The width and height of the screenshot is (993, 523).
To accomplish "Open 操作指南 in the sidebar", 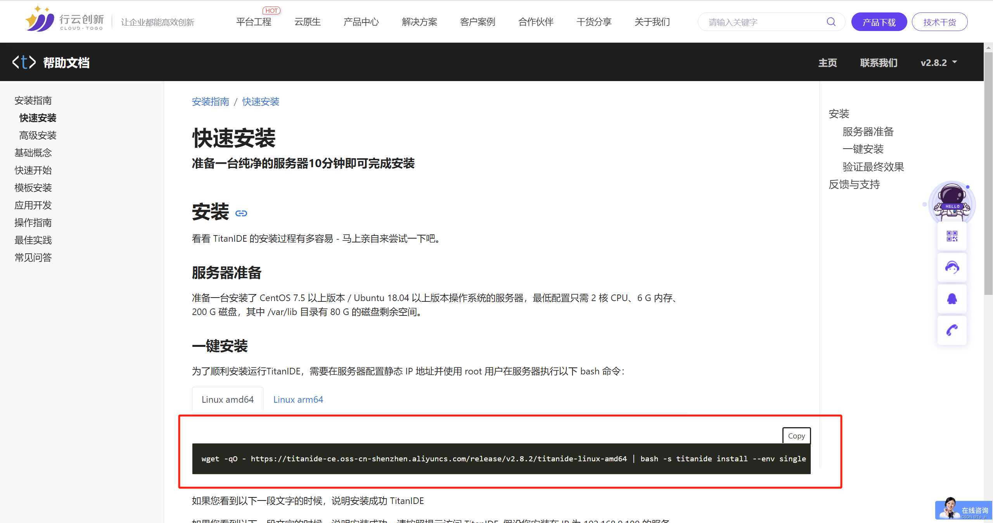I will [x=33, y=223].
